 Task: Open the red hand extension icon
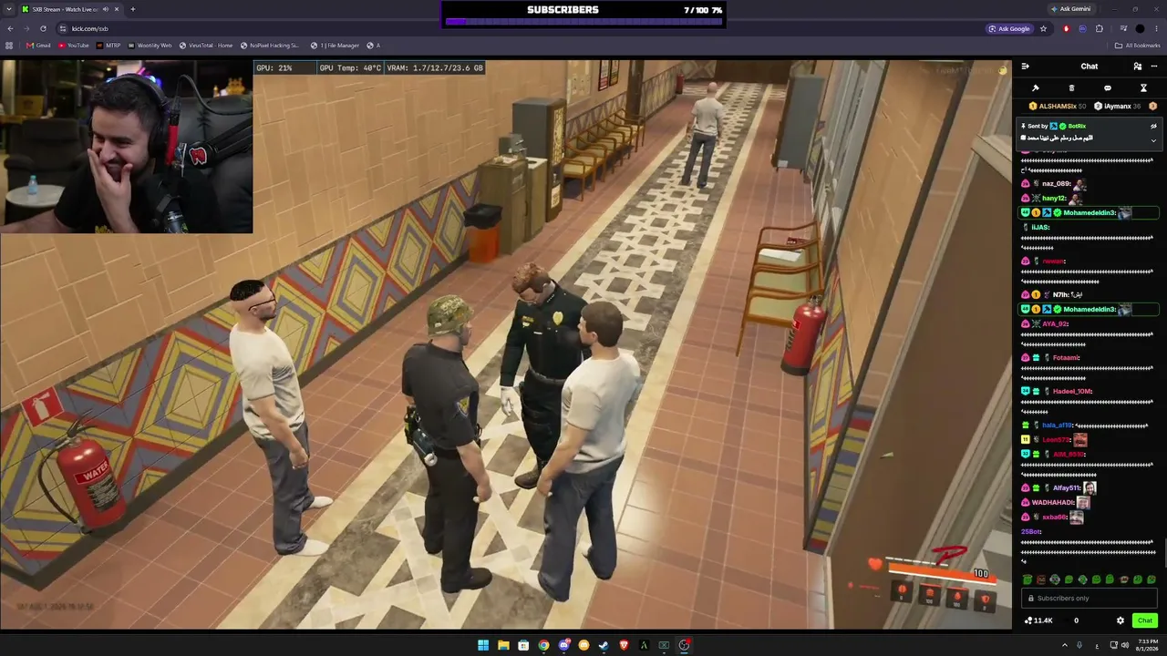coord(1067,28)
